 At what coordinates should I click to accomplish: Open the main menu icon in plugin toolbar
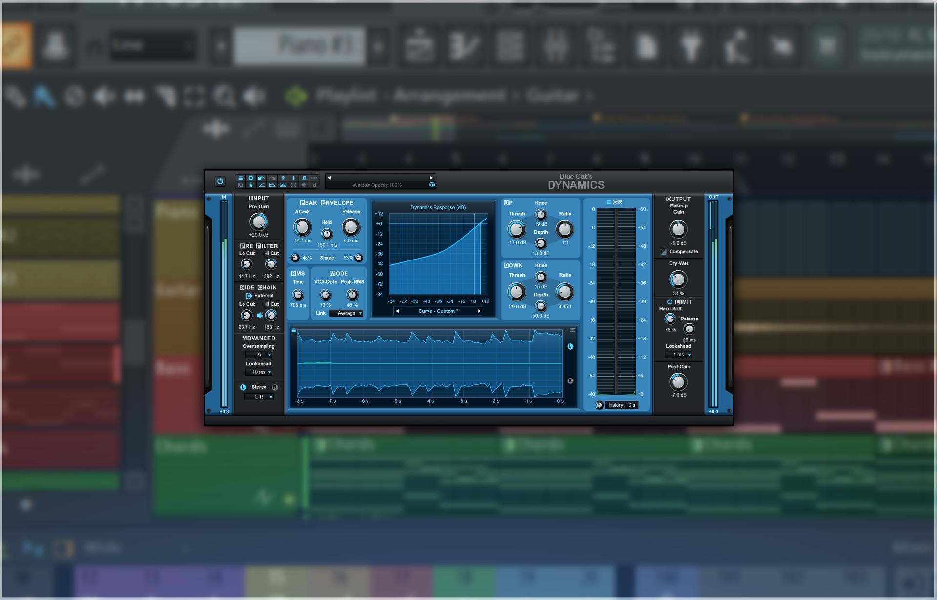tap(240, 178)
